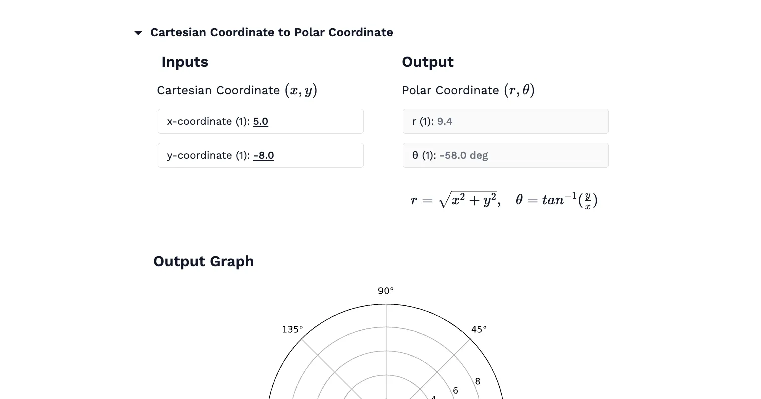
Task: Click the Cartesian Coordinate (x, y) label
Action: (238, 90)
